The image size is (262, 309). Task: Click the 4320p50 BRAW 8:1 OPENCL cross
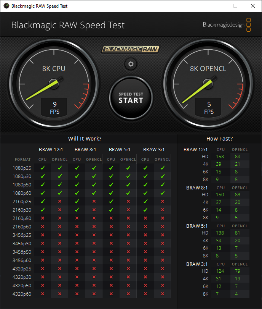(94, 285)
